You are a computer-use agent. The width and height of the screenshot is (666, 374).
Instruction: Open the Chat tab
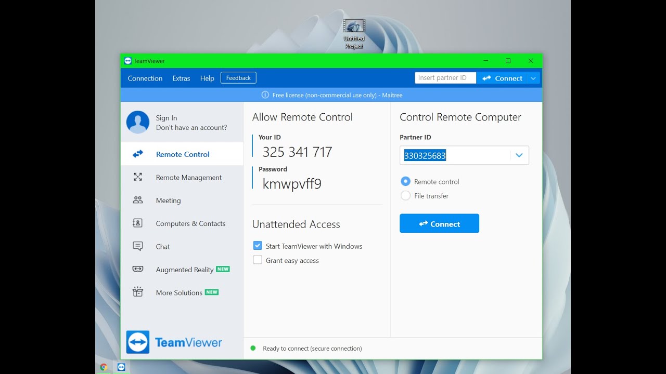click(x=182, y=246)
